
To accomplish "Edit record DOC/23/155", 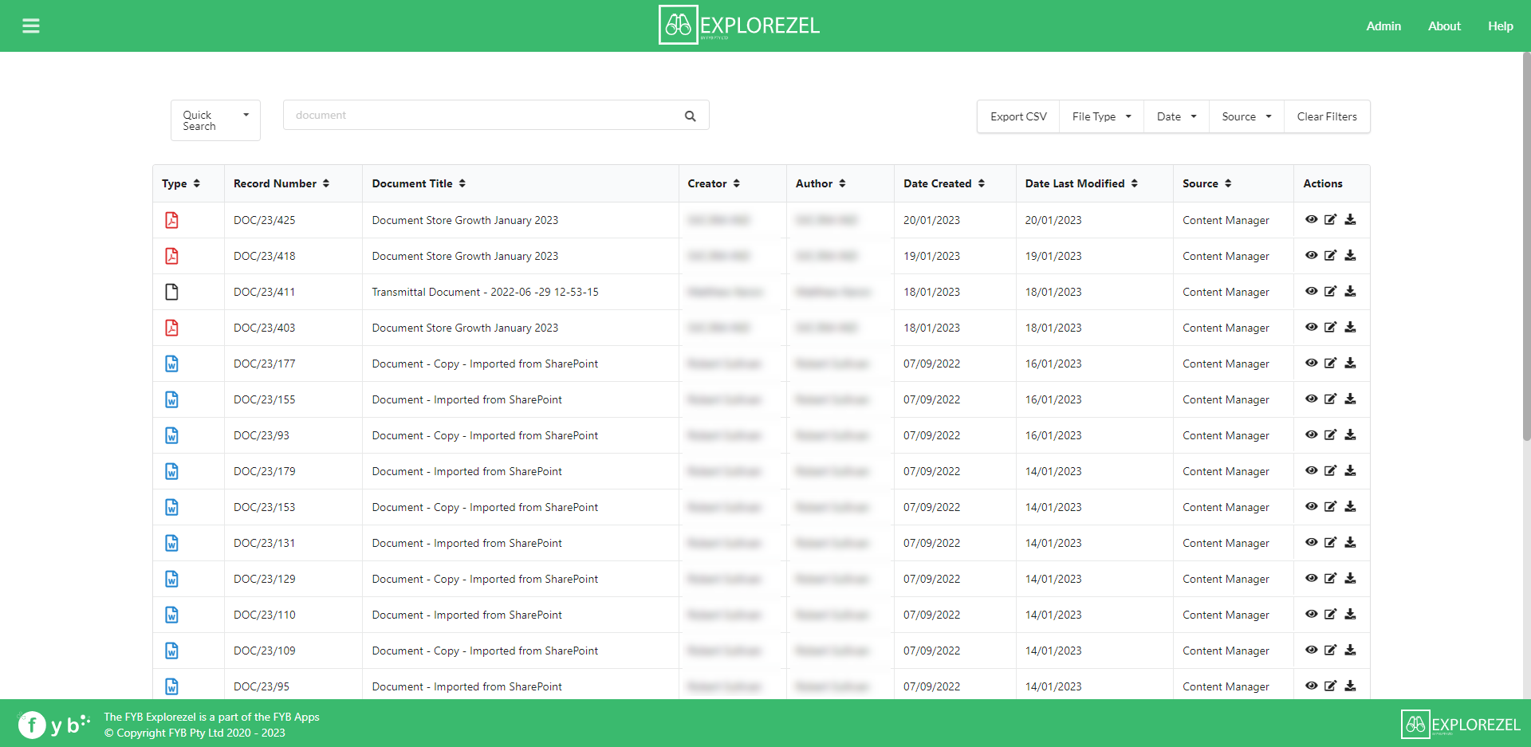I will [x=1331, y=399].
